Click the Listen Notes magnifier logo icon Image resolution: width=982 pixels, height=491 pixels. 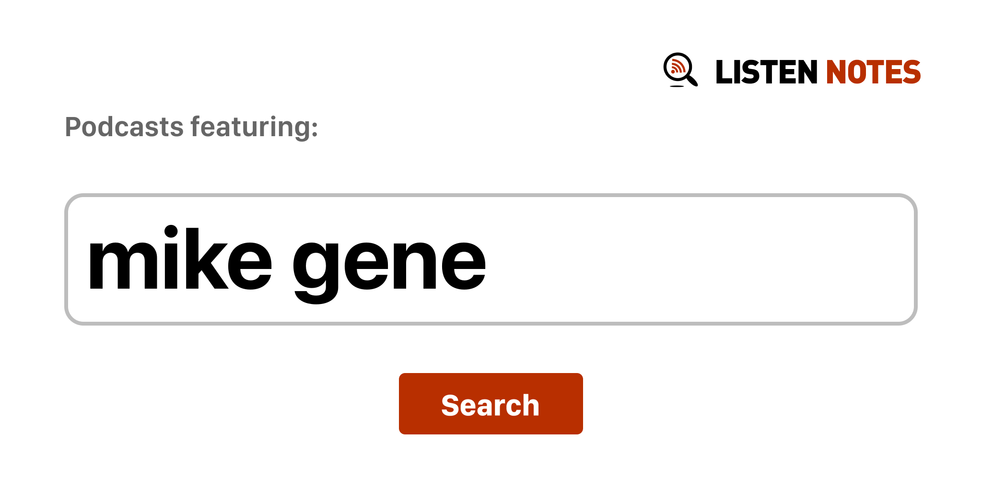click(x=680, y=70)
